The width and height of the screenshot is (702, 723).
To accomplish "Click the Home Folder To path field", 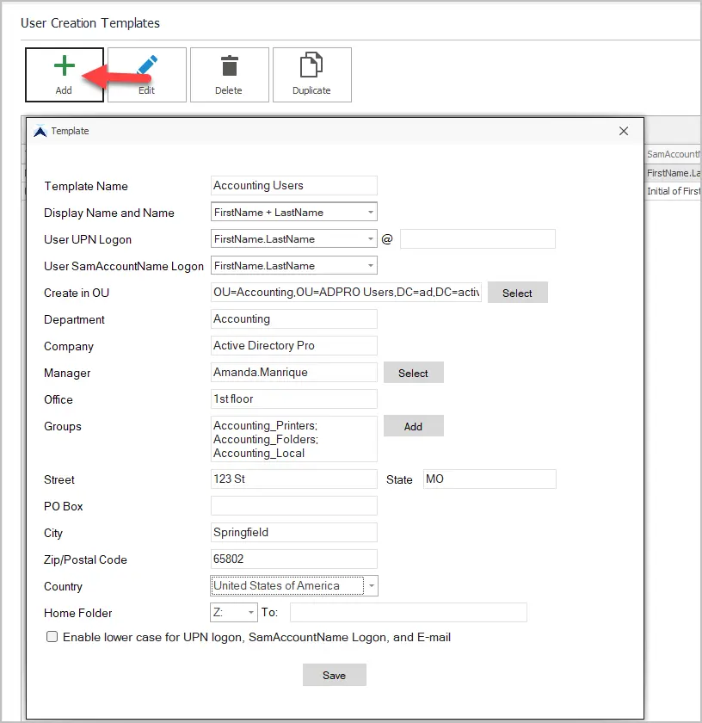I will click(409, 612).
